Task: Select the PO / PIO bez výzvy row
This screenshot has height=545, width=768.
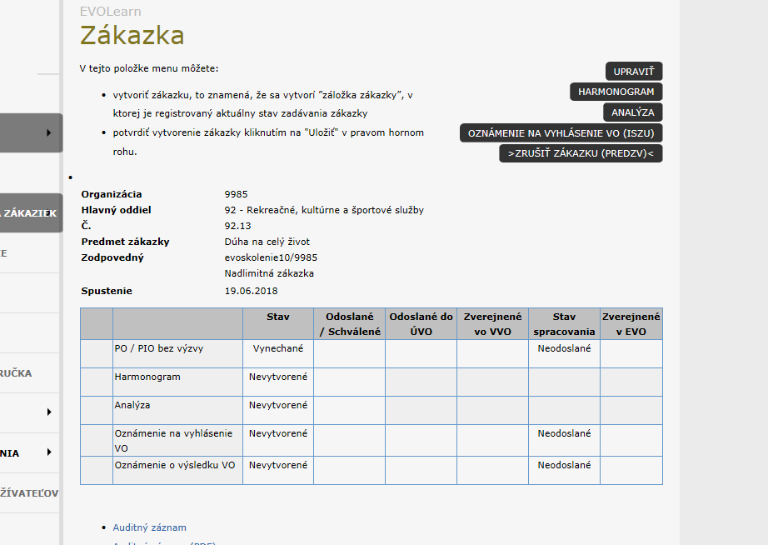Action: 157,349
